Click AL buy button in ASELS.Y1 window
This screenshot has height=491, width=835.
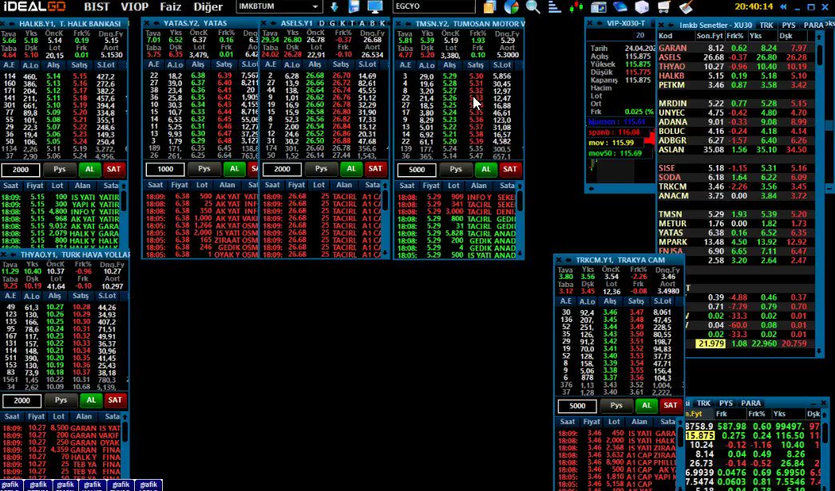pos(351,169)
